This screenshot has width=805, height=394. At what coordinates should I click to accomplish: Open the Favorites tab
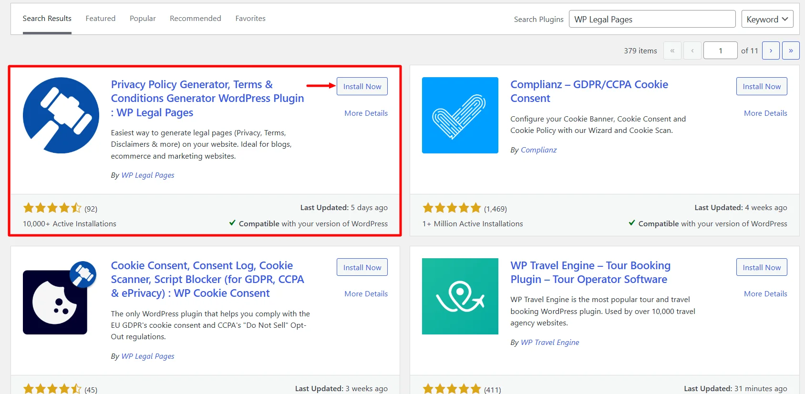point(250,19)
